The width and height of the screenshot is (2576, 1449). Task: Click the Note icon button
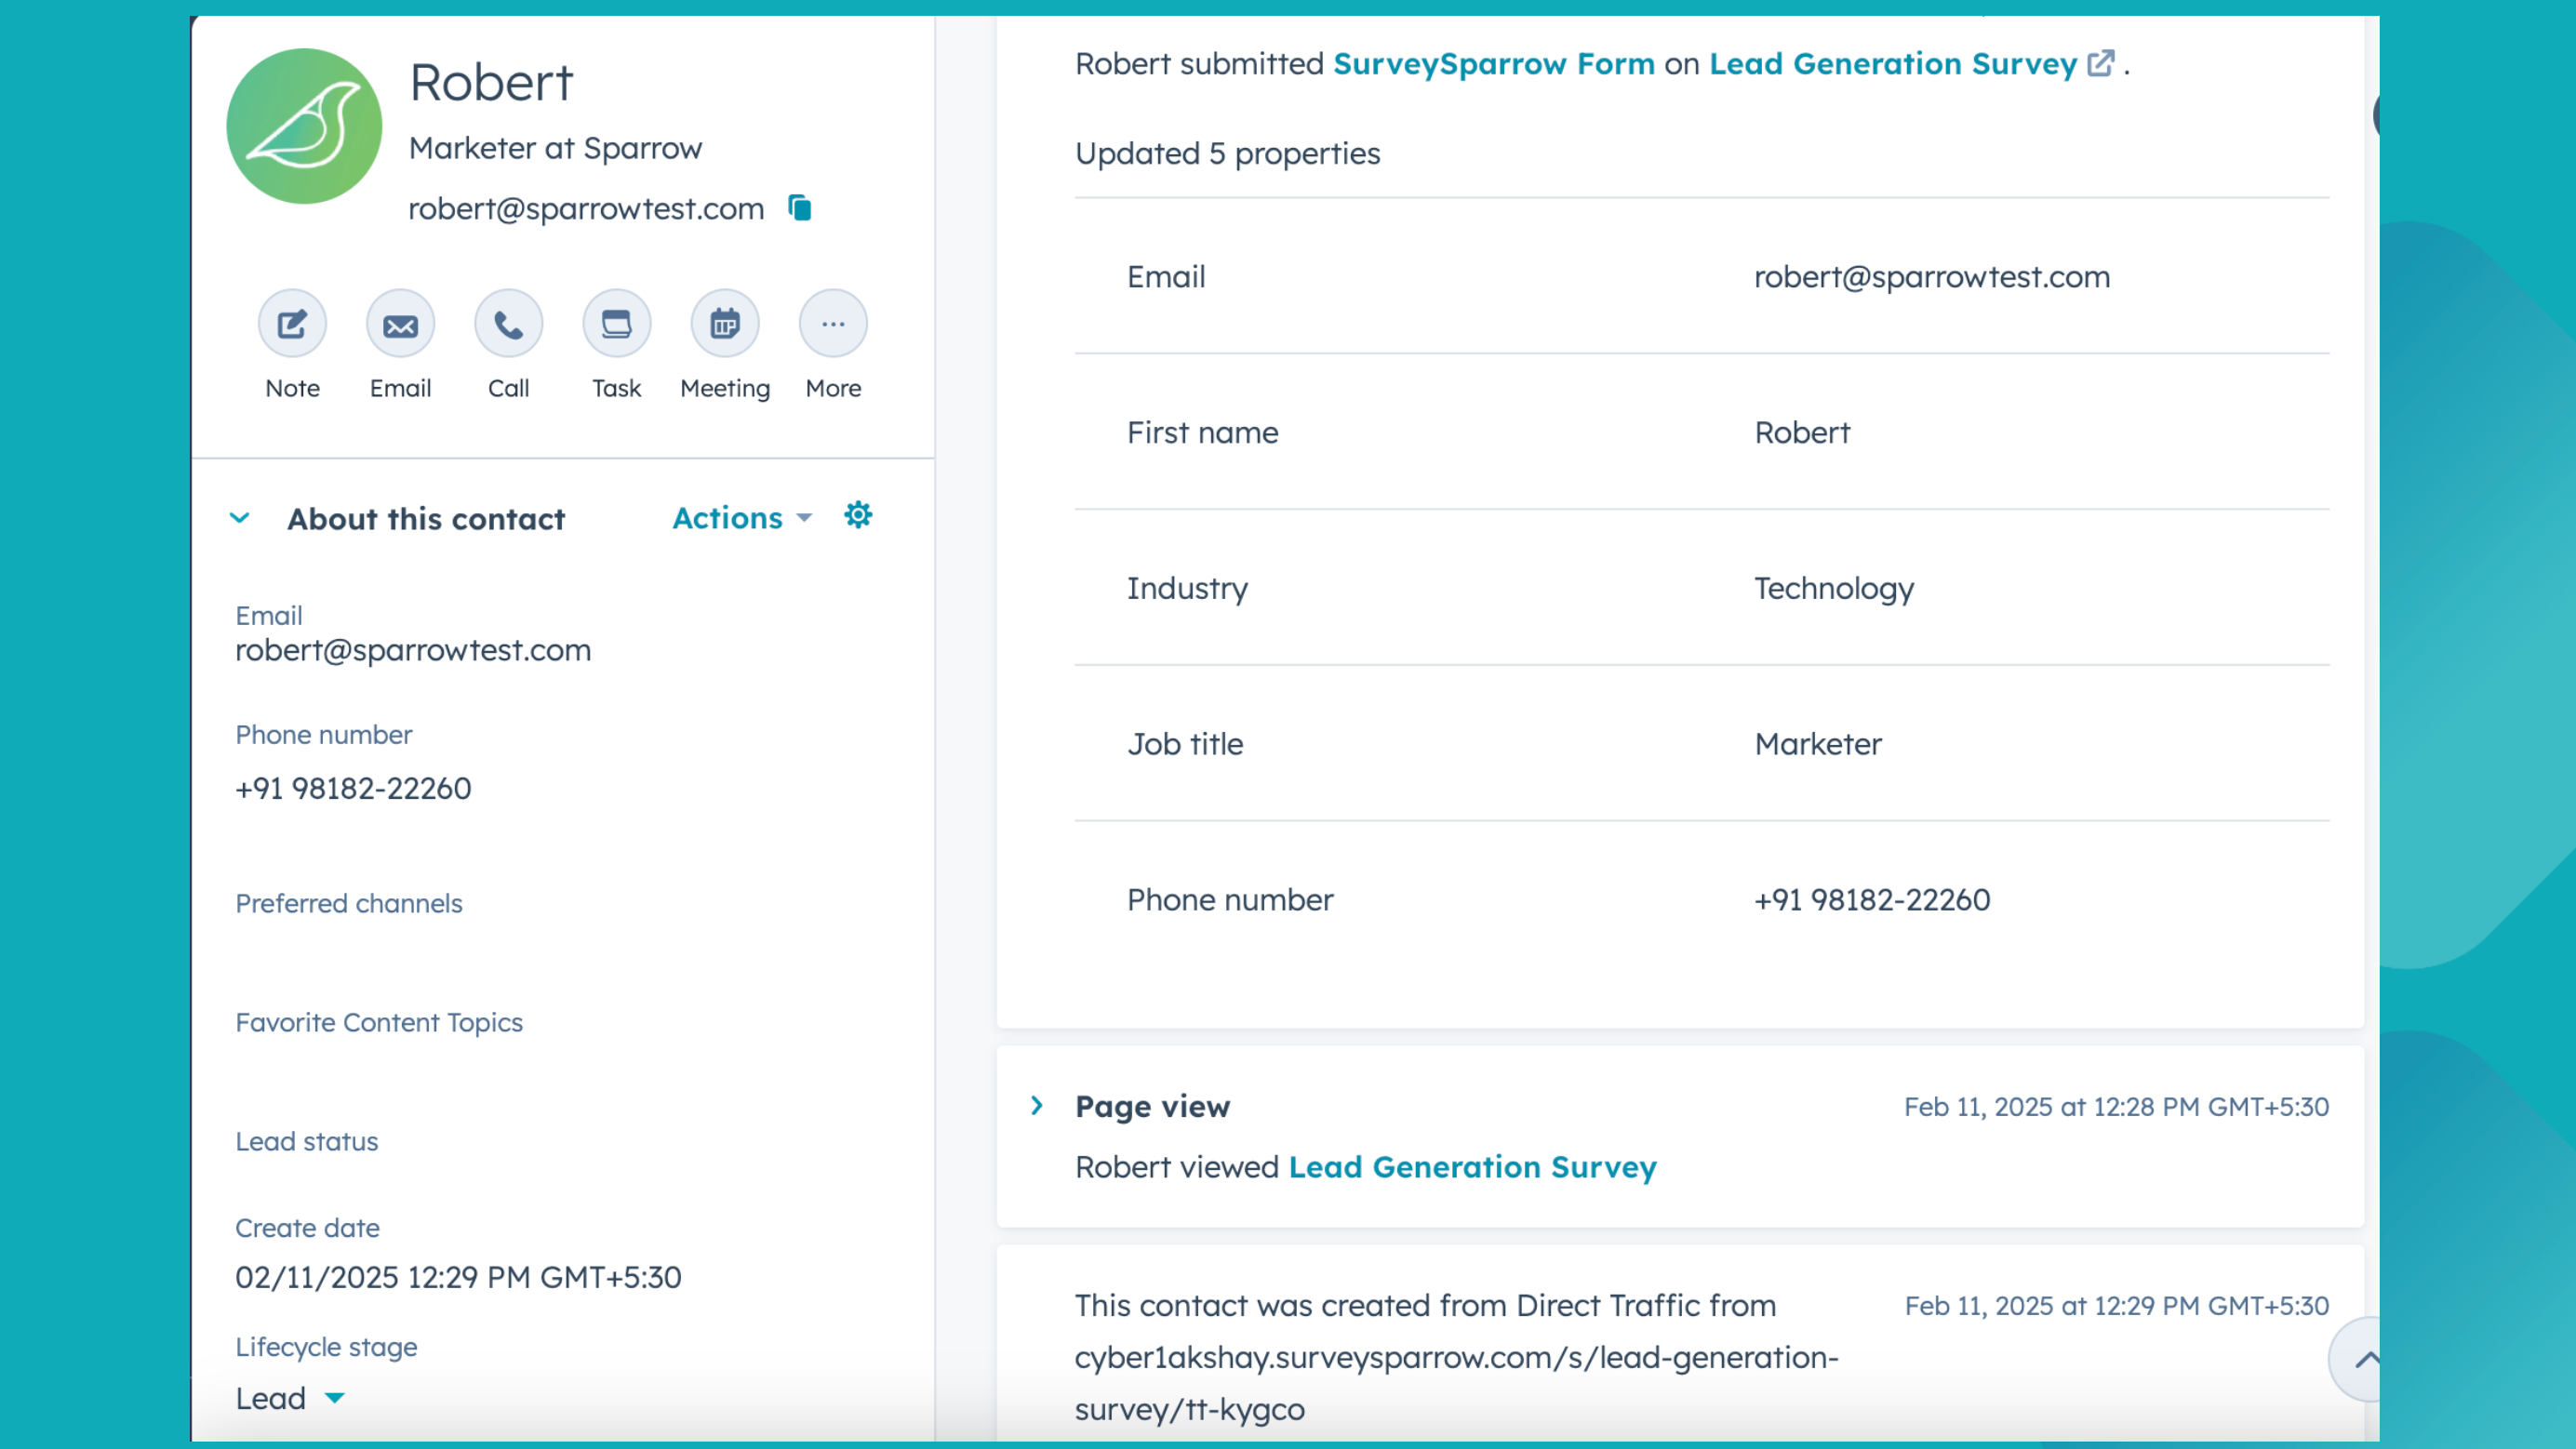(x=292, y=324)
